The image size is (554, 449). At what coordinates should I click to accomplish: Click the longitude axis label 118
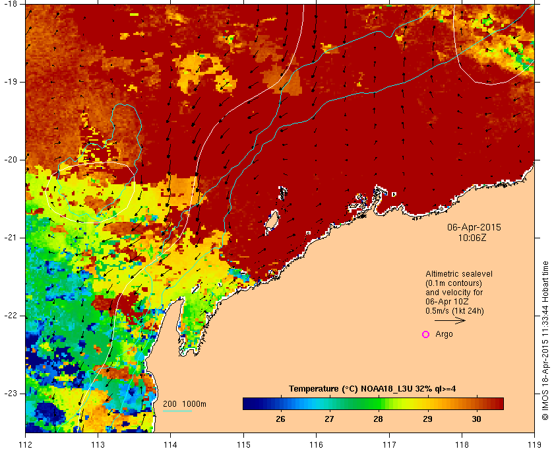coord(462,444)
